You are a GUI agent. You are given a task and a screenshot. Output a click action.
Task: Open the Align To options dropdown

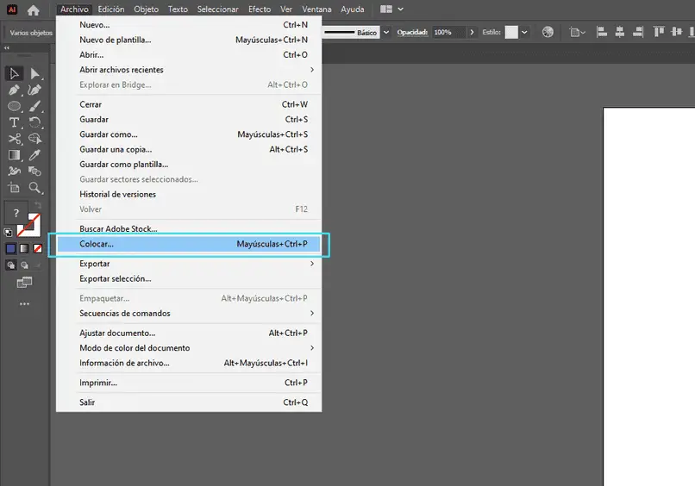(577, 33)
